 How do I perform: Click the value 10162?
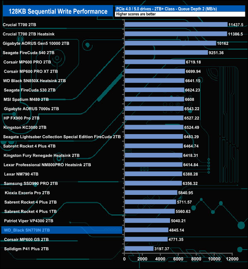click(x=223, y=44)
